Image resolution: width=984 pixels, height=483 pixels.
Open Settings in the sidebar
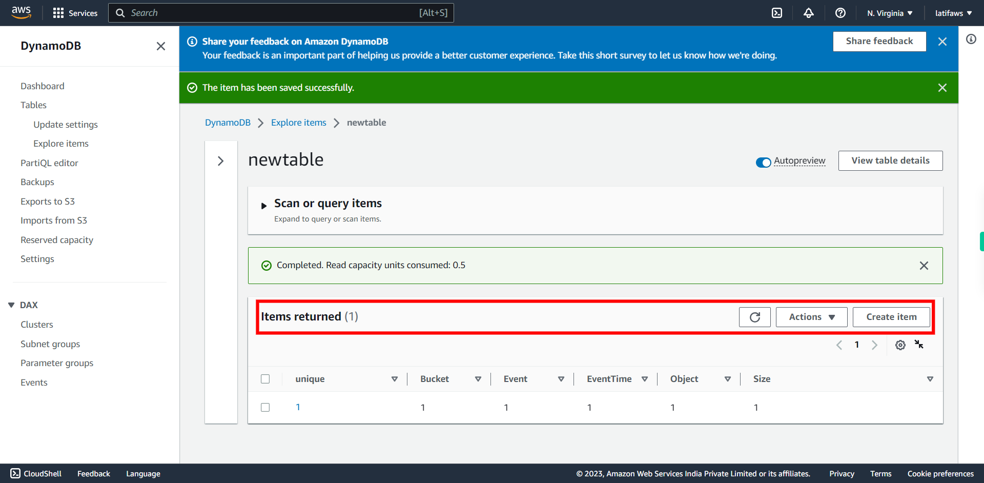(37, 259)
